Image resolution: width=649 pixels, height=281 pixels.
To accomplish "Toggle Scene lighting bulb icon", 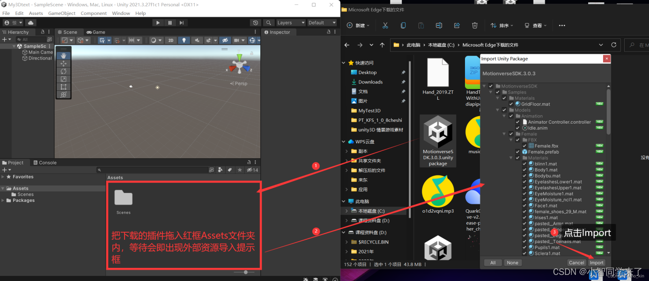I will 184,40.
